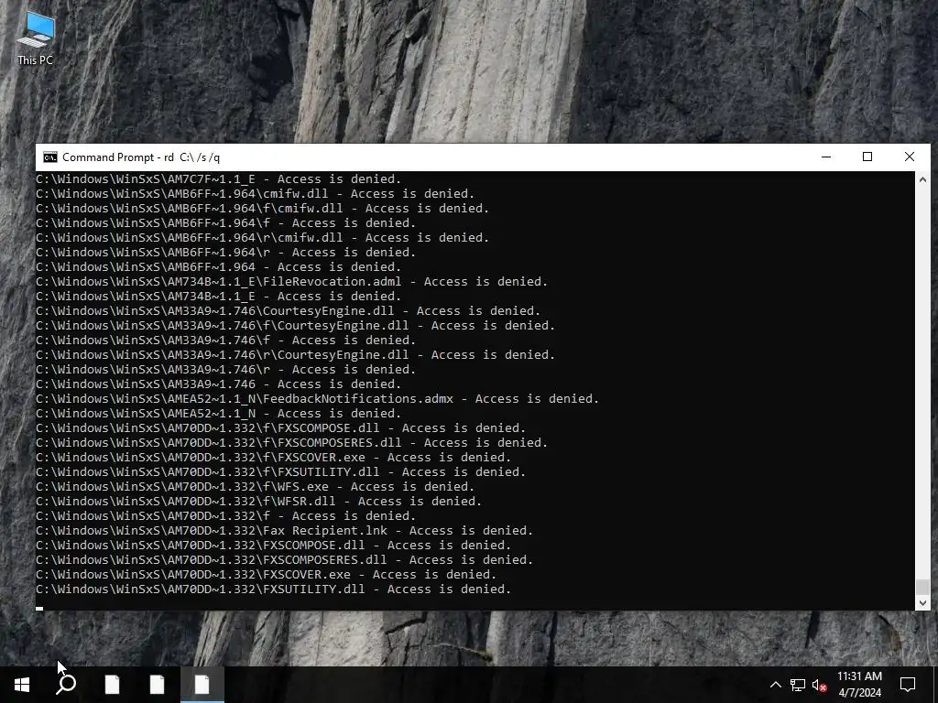The width and height of the screenshot is (938, 703).
Task: Click the line with f\WFSR.dll
Action: pyautogui.click(x=258, y=502)
